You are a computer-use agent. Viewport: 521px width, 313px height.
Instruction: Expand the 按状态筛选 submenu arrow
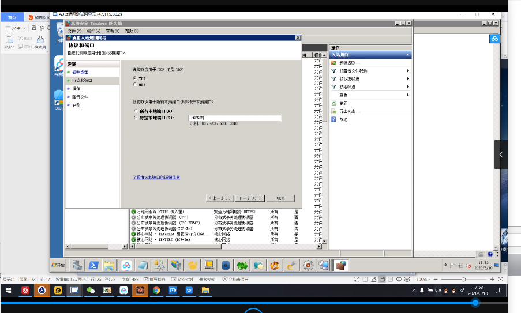click(408, 79)
